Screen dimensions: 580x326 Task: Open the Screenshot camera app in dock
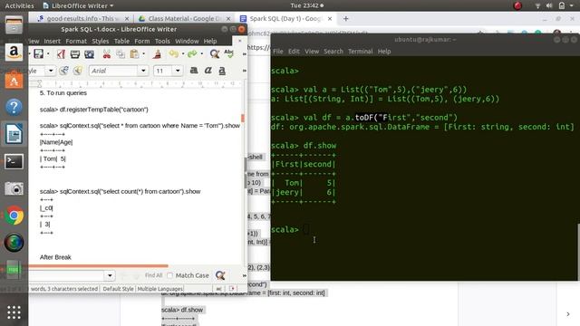14,188
